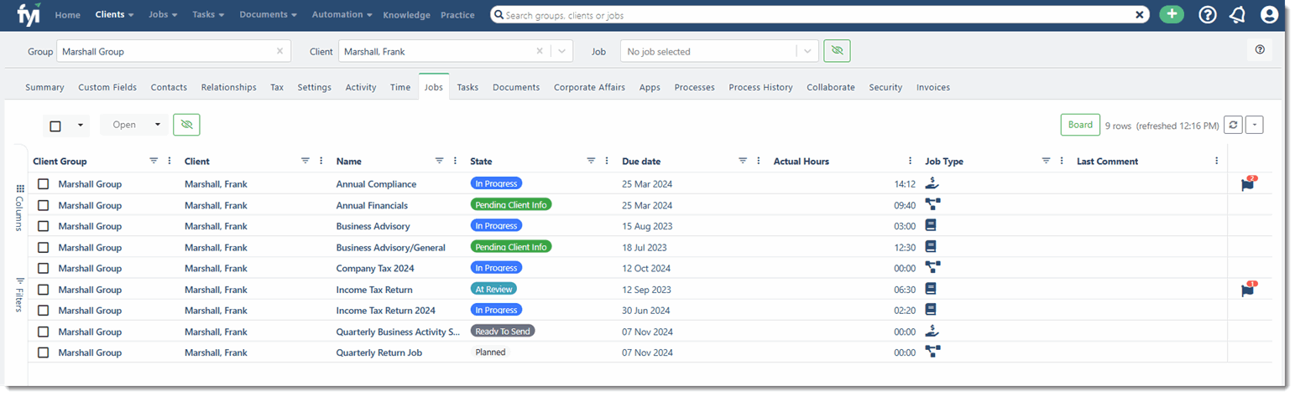Click job type icon for Business Advisory
The width and height of the screenshot is (1295, 396).
tap(930, 225)
